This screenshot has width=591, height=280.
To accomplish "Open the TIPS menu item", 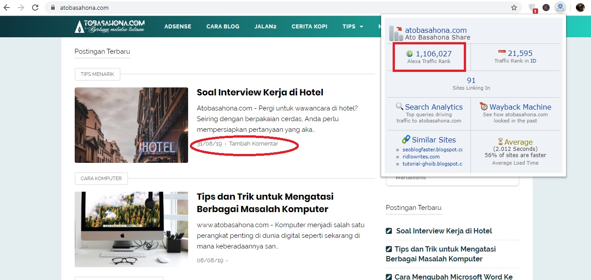I will pos(349,26).
